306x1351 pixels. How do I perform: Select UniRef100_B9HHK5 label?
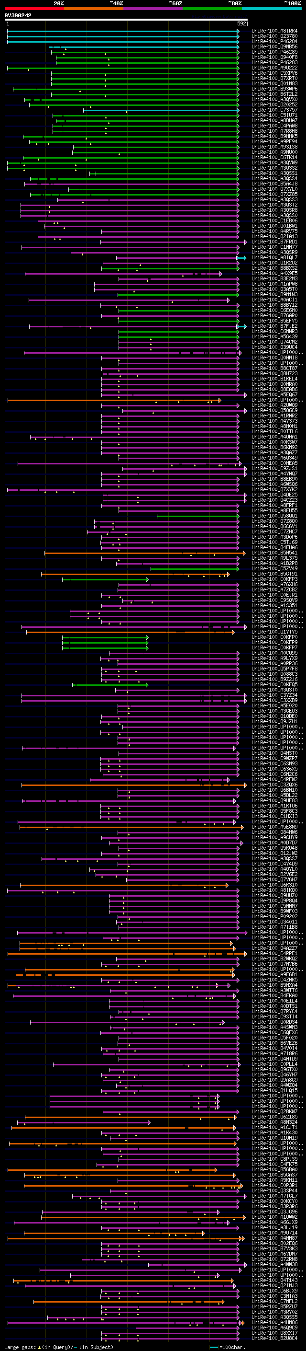click(274, 137)
